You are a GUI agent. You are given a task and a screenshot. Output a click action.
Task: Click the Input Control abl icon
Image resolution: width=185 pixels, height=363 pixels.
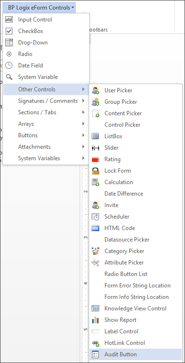9,20
